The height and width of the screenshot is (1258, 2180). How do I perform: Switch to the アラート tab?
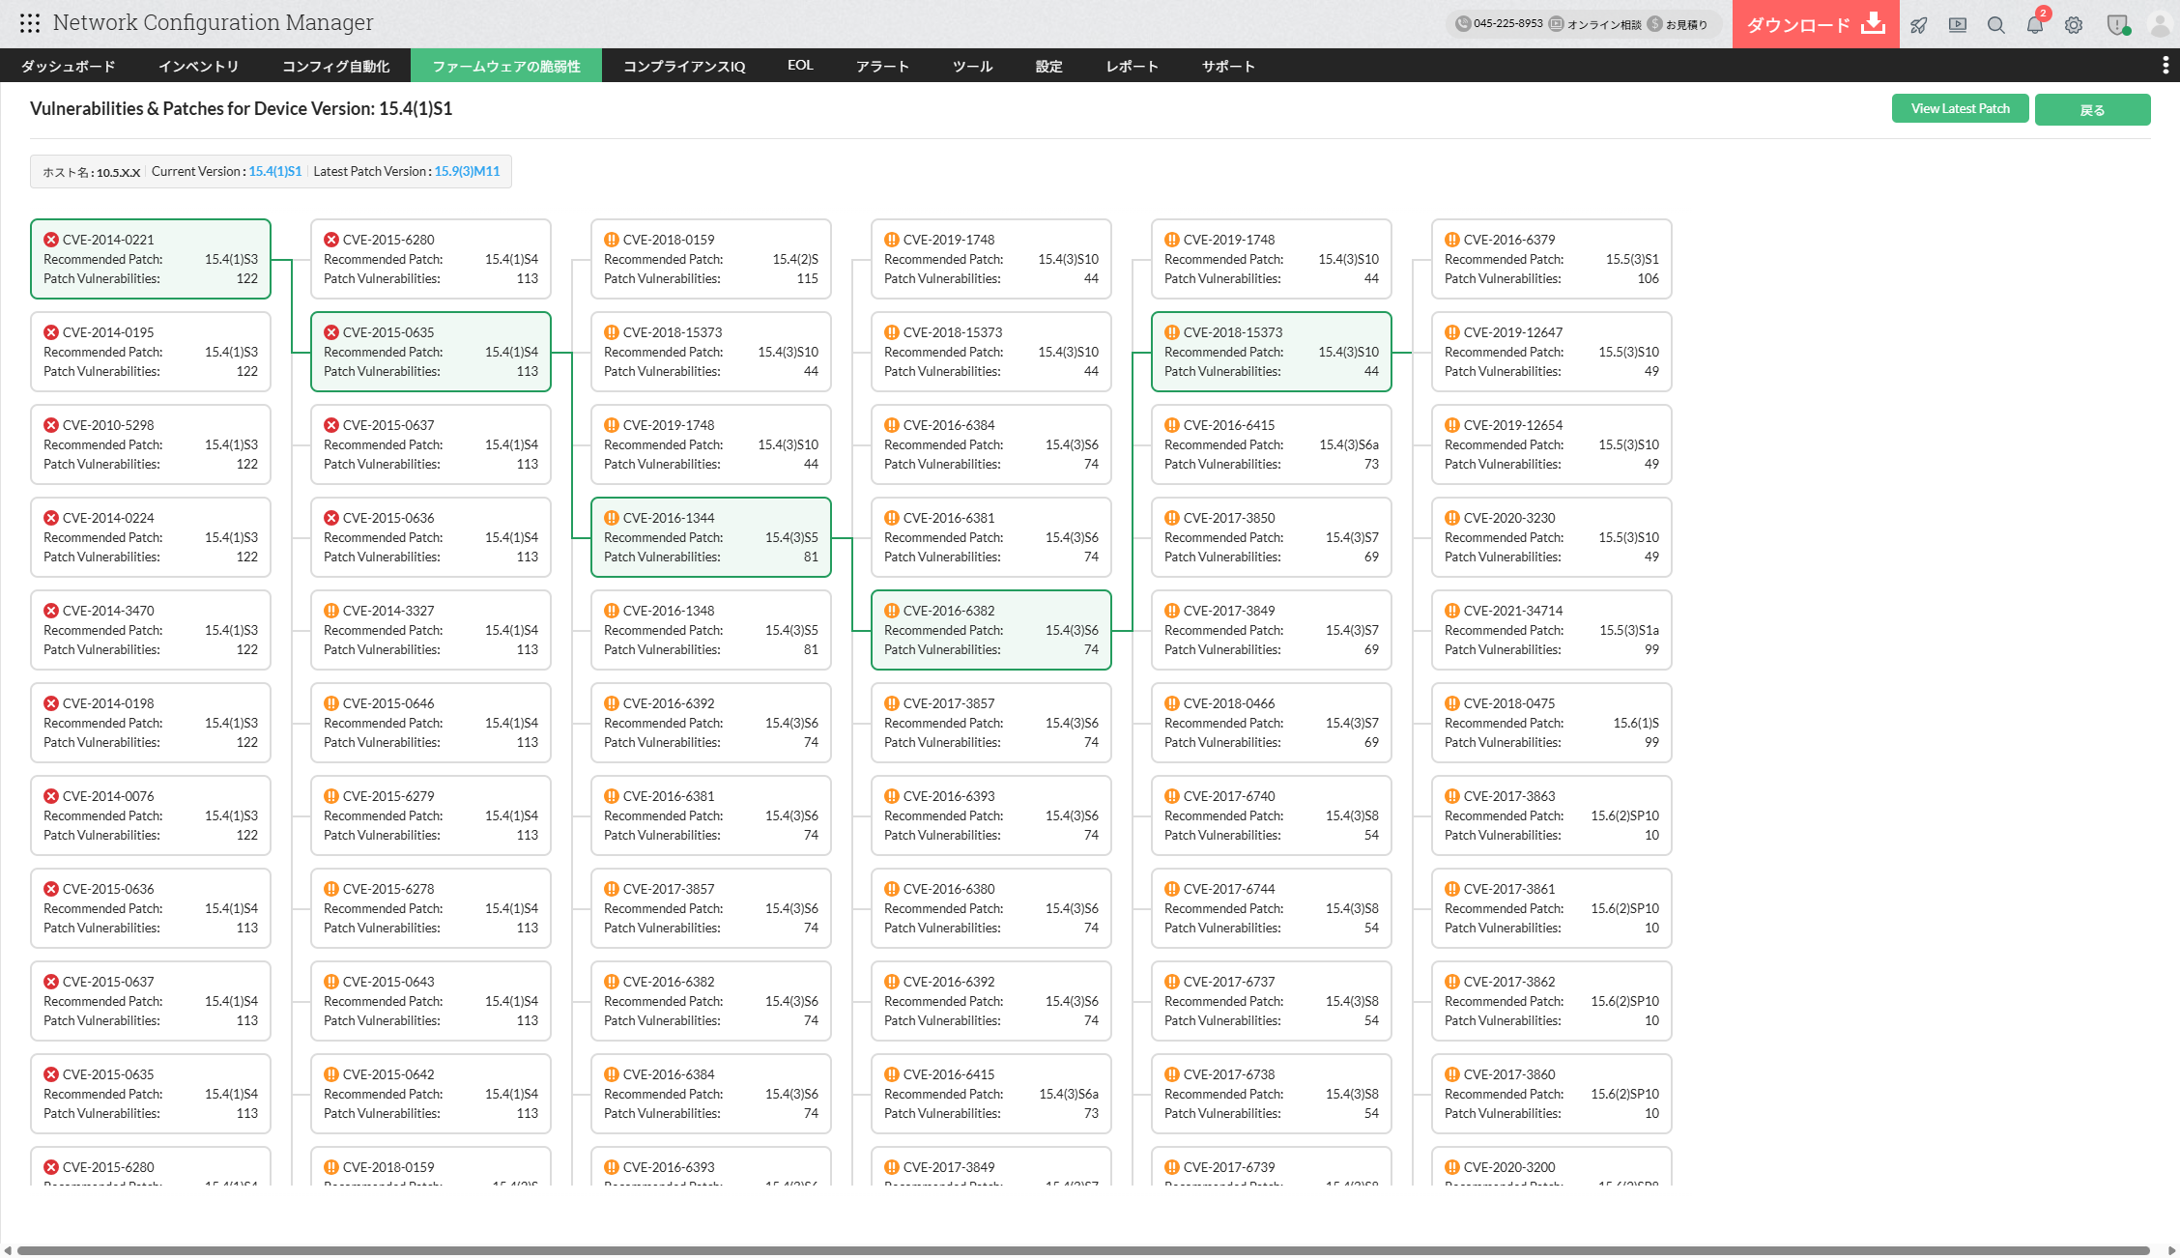[882, 66]
